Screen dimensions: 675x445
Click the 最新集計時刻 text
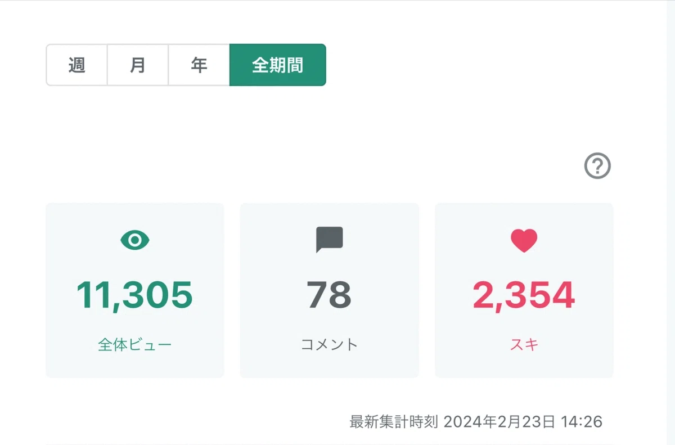pyautogui.click(x=394, y=421)
